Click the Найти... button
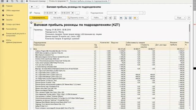 97,18
